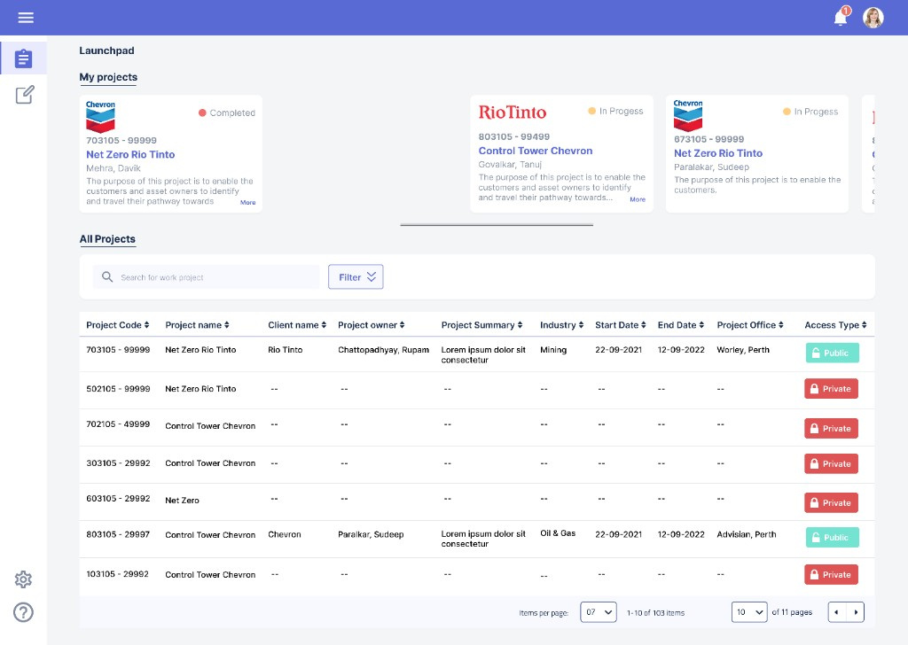The image size is (908, 645).
Task: Click the Launchpad title
Action: [106, 51]
